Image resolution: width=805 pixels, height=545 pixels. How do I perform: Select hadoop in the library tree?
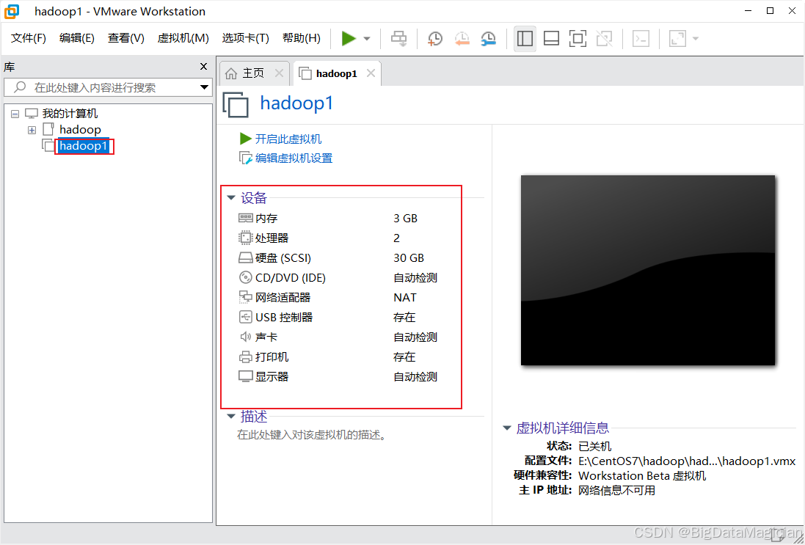click(x=80, y=130)
